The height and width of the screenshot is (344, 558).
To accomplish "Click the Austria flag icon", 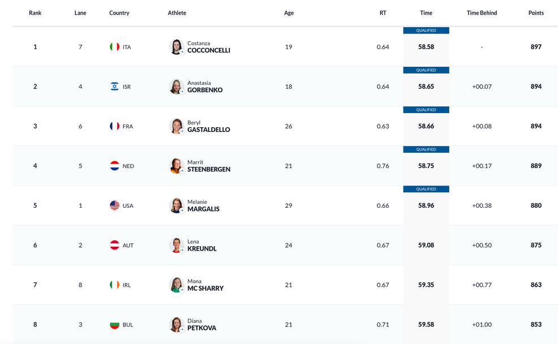I will pos(114,245).
